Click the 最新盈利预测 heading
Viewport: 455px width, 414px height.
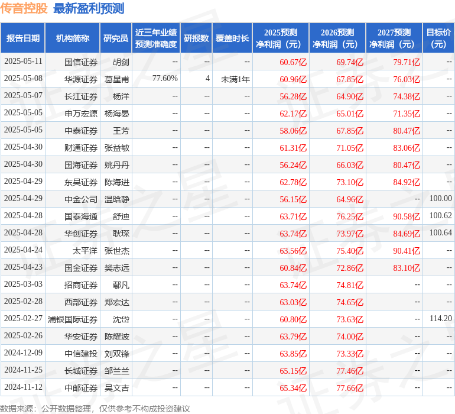[89, 8]
